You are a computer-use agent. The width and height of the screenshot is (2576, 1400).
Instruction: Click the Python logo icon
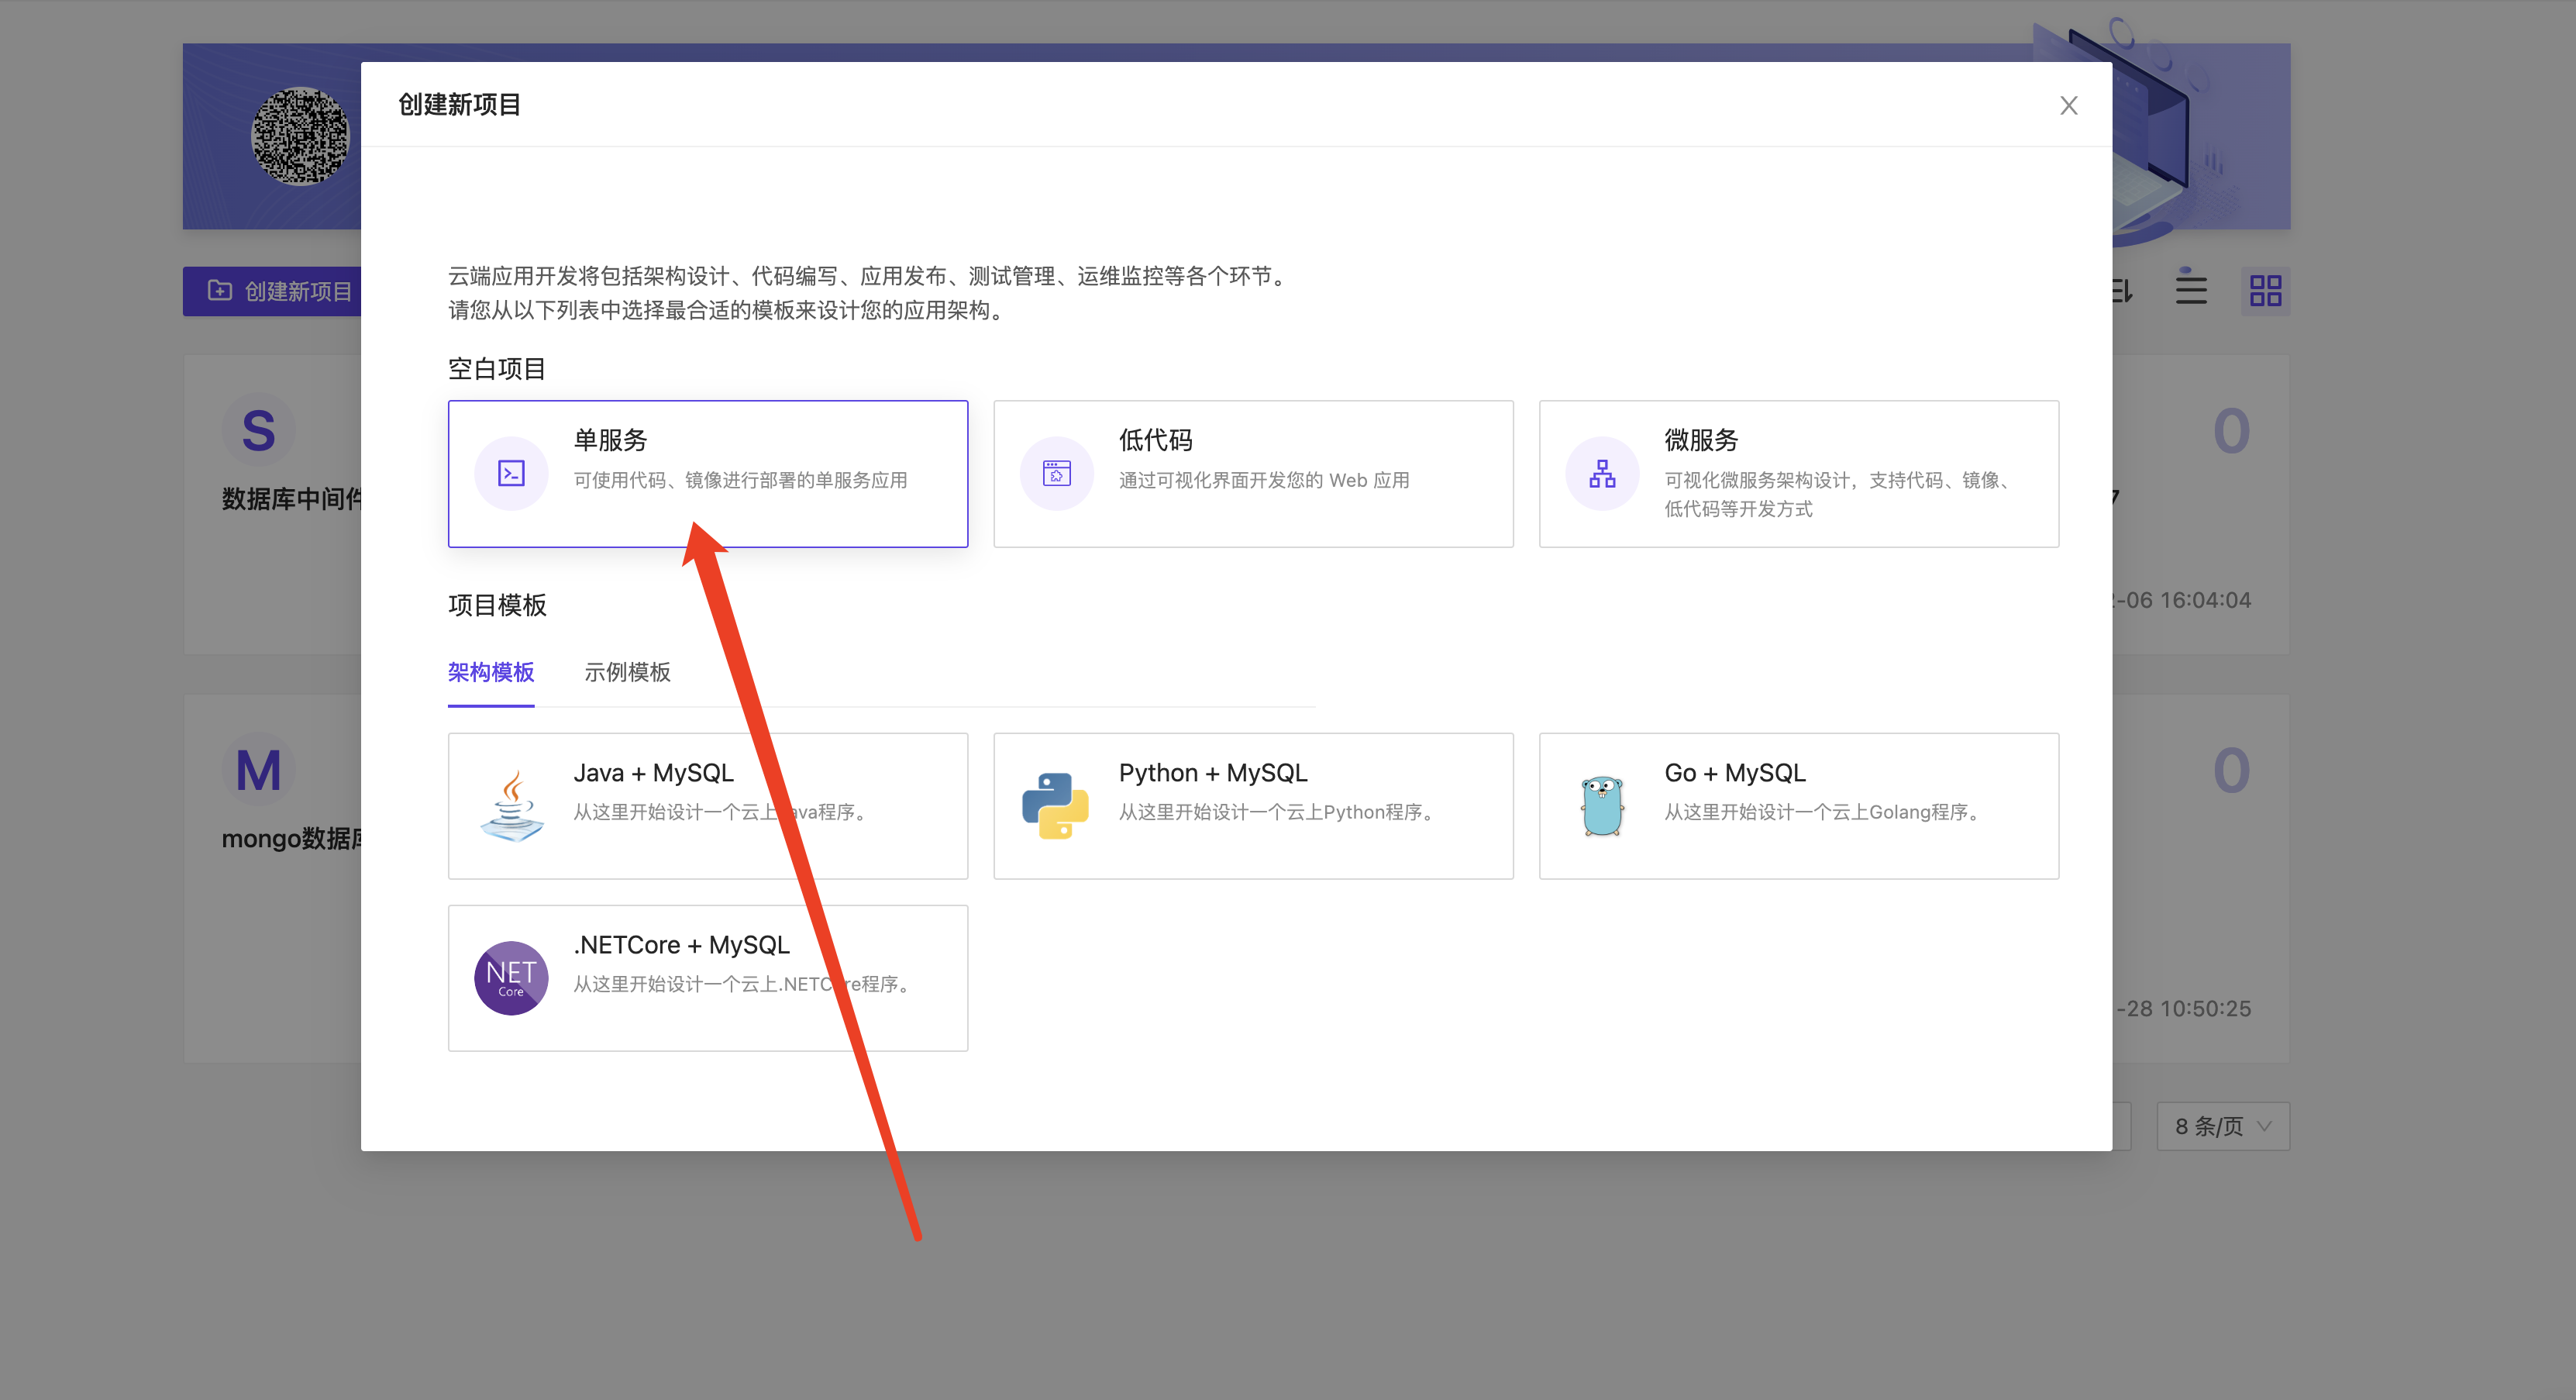(1054, 805)
